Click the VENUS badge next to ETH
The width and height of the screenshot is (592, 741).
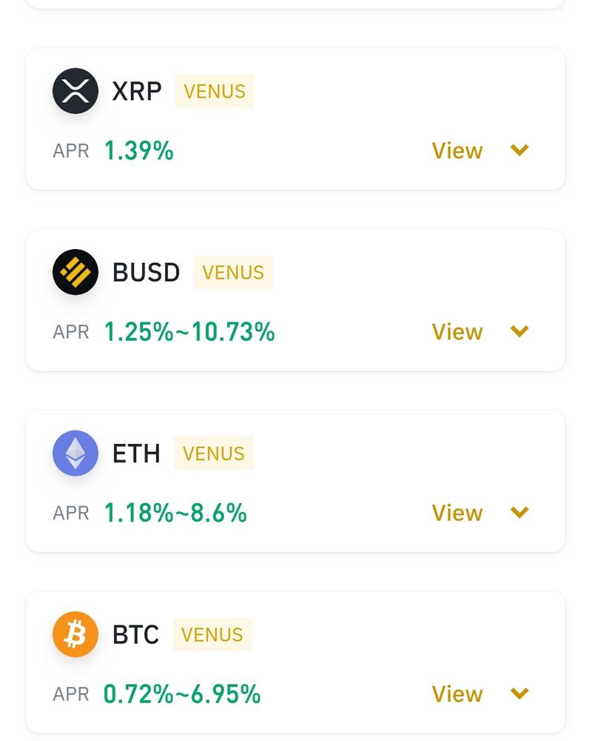(213, 453)
